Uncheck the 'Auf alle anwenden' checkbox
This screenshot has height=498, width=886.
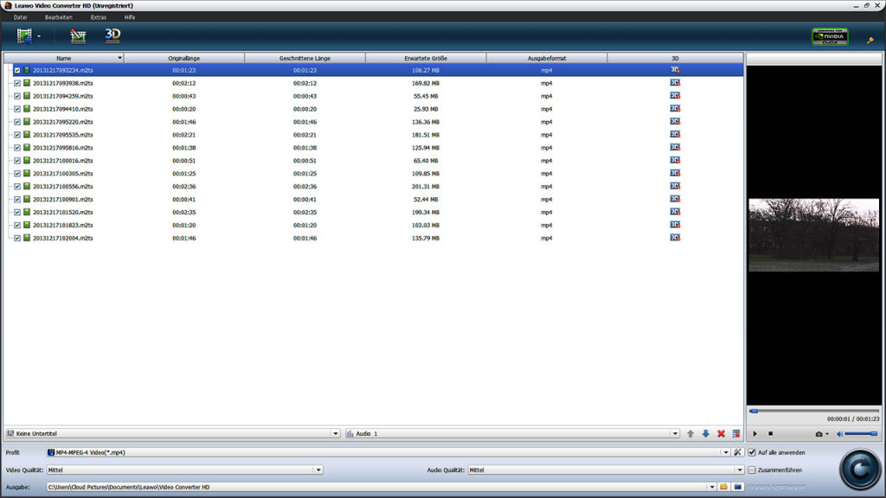752,452
